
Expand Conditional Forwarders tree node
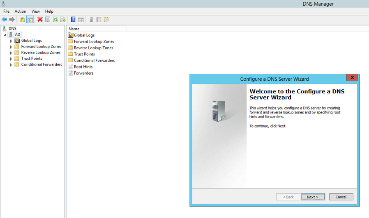tap(11, 65)
